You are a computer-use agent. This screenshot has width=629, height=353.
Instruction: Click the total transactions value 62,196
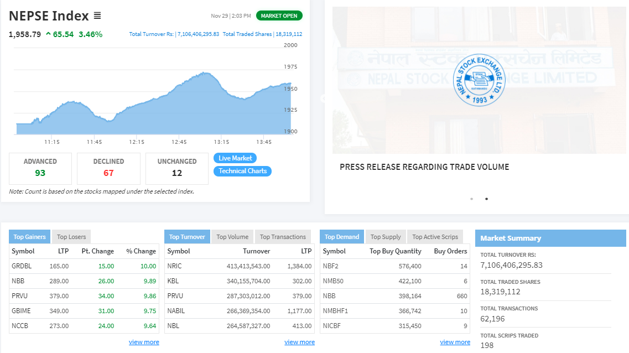(492, 319)
